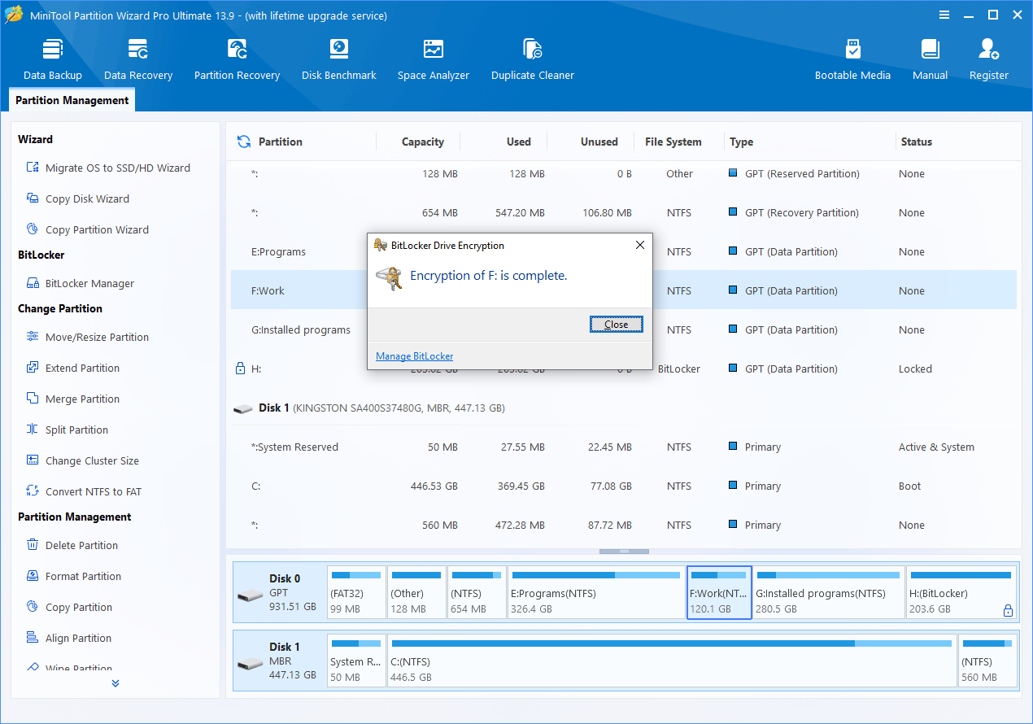The image size is (1033, 724).
Task: Open the Manage BitLocker link
Action: (414, 356)
